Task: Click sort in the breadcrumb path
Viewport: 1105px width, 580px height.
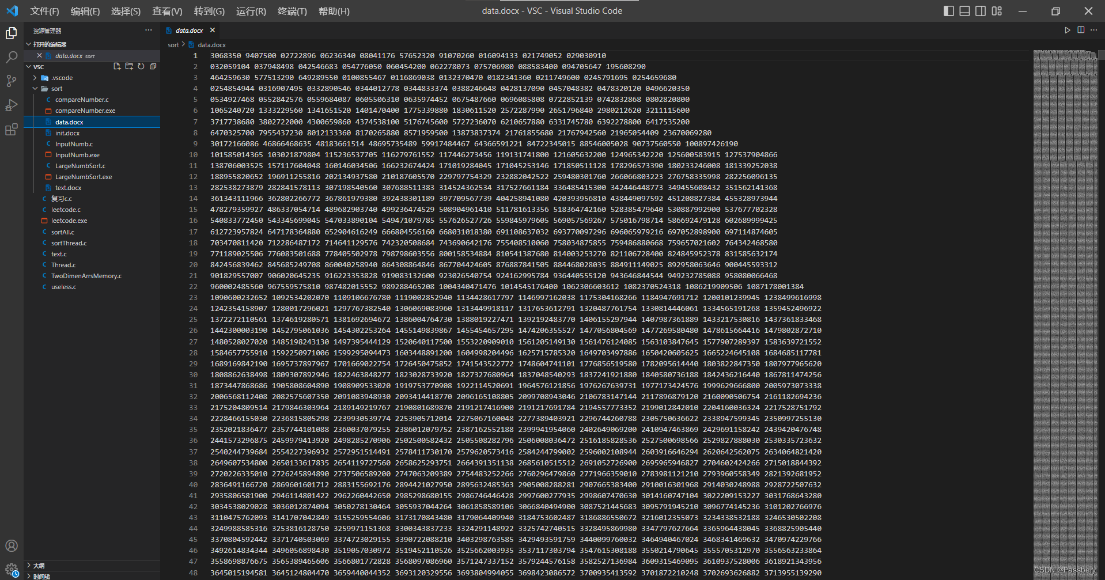Action: coord(173,45)
